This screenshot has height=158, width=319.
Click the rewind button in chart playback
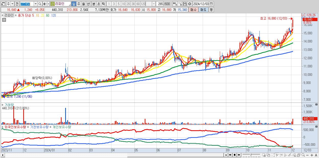click(230, 155)
